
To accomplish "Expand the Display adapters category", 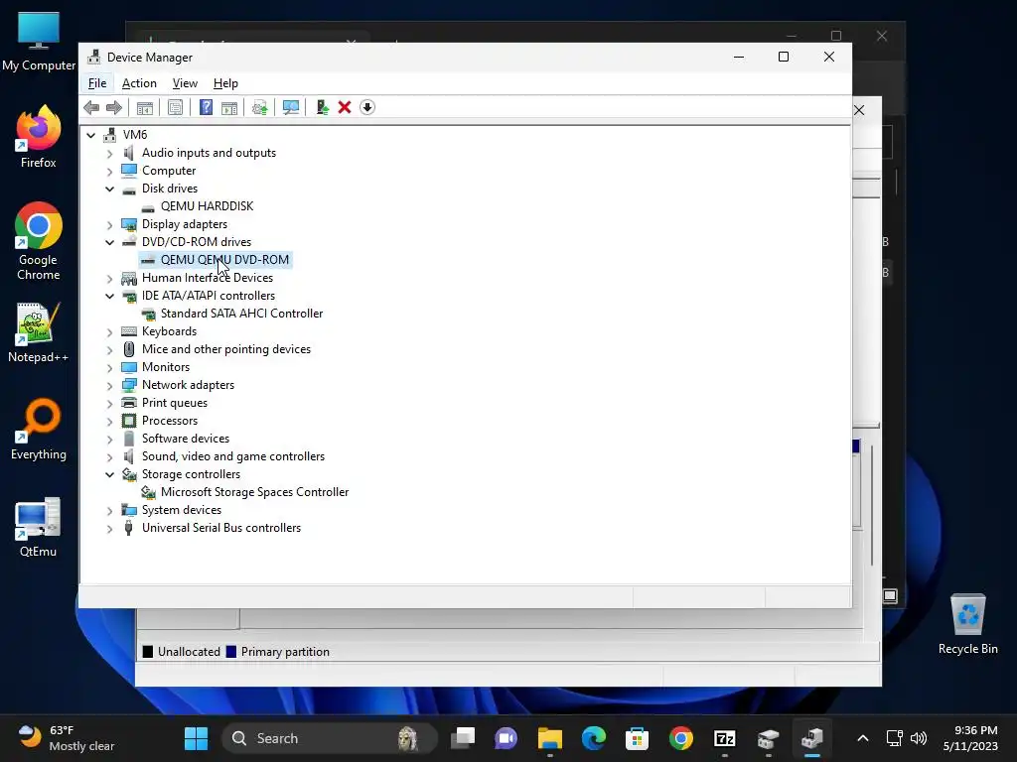I will [x=109, y=225].
